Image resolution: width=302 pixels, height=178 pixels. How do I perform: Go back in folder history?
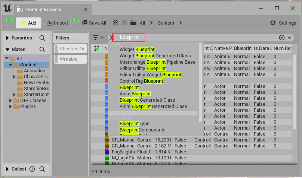[x=115, y=23]
